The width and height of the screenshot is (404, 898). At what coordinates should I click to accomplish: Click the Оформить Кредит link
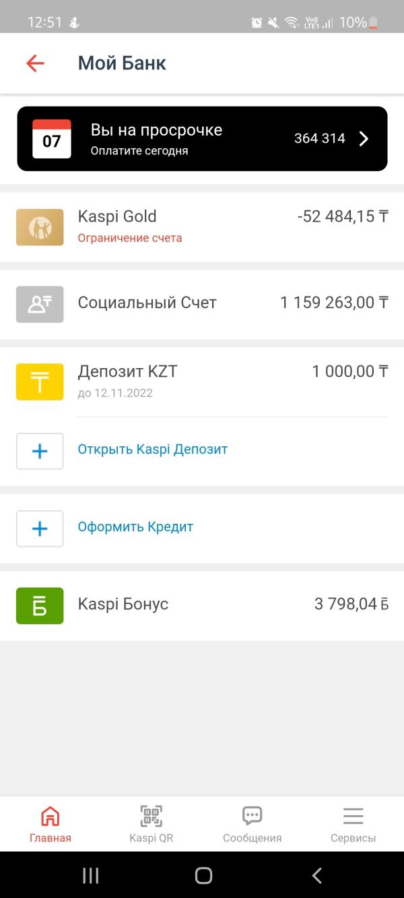135,527
